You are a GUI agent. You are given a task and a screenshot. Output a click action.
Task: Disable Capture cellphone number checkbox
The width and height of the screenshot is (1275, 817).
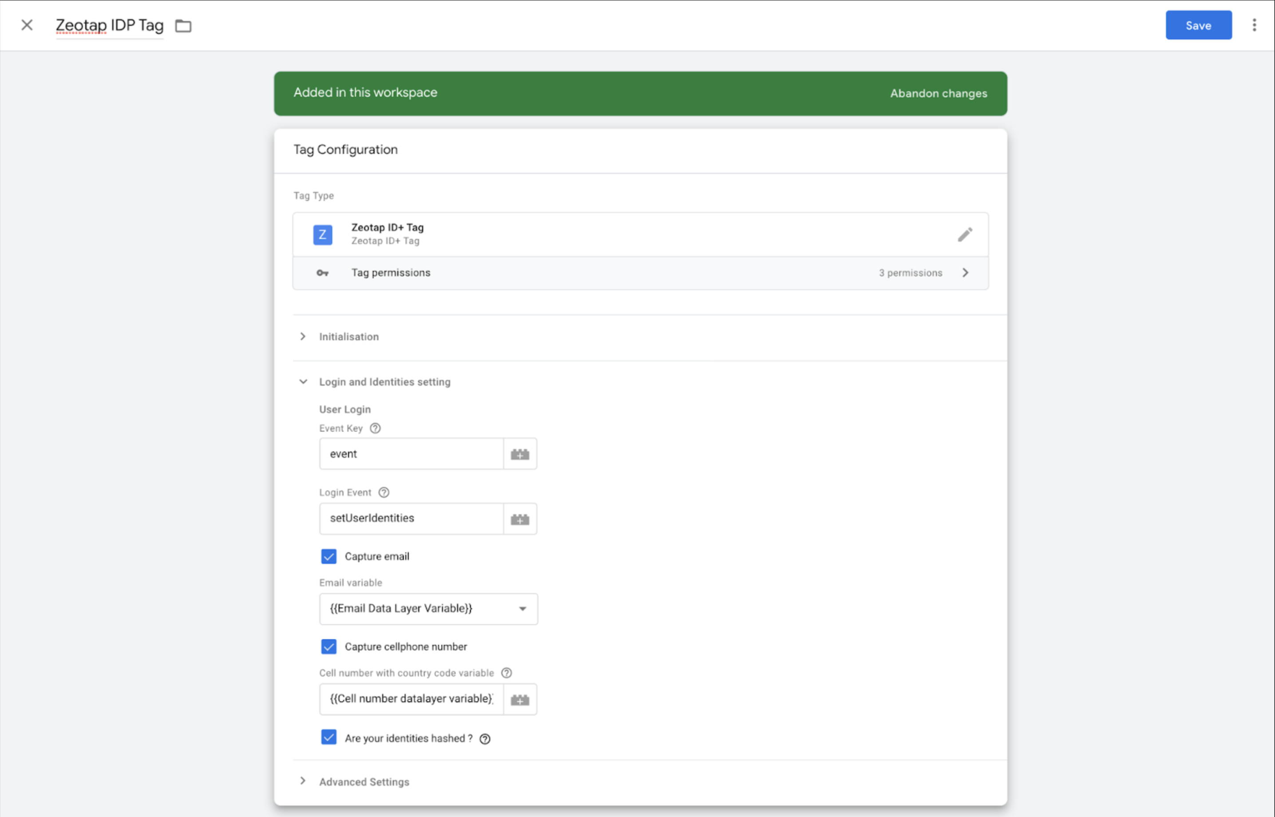(329, 646)
